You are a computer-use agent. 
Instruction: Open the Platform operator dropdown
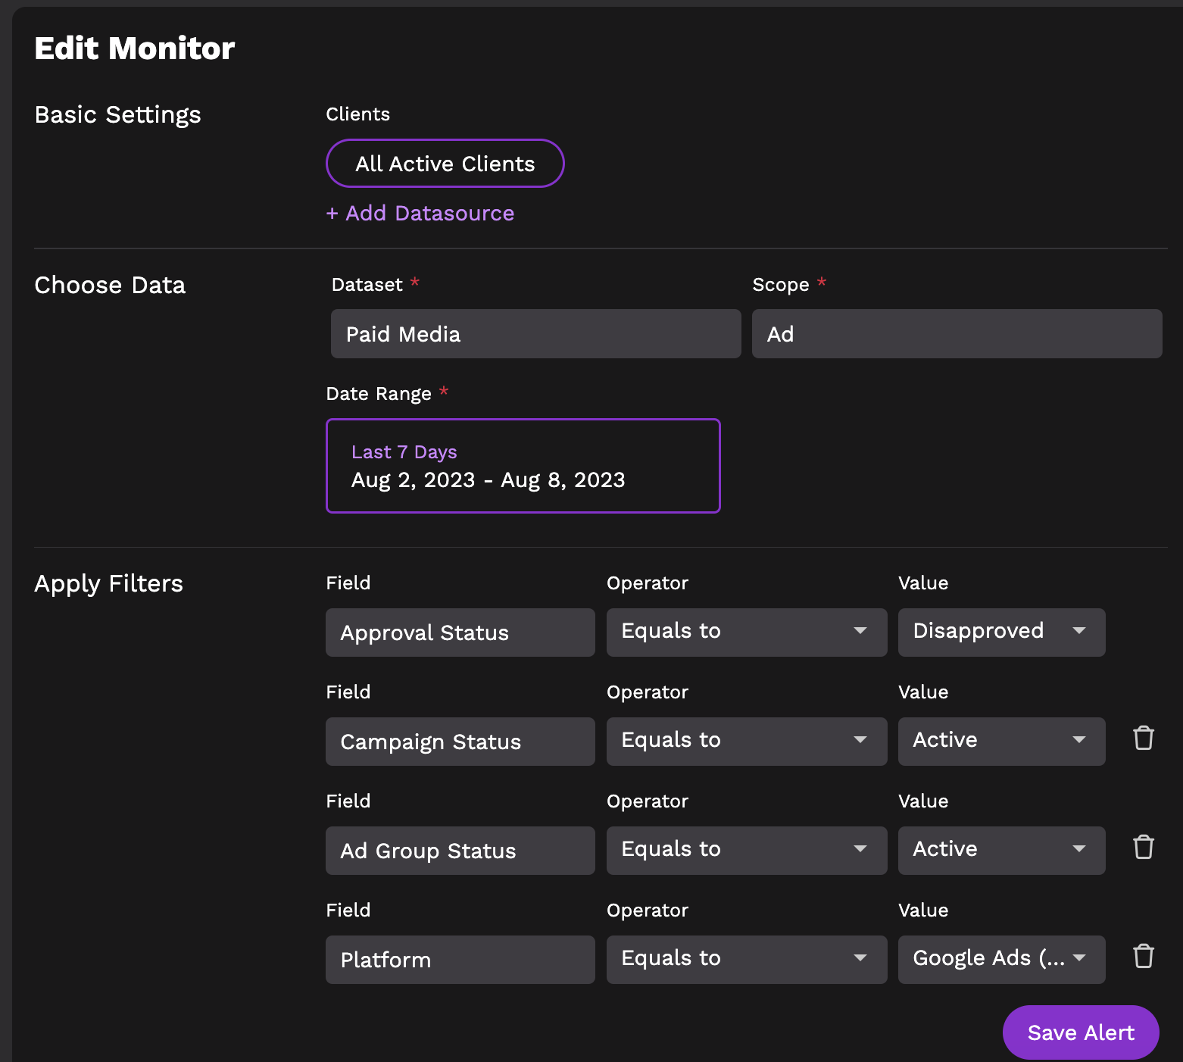(746, 959)
